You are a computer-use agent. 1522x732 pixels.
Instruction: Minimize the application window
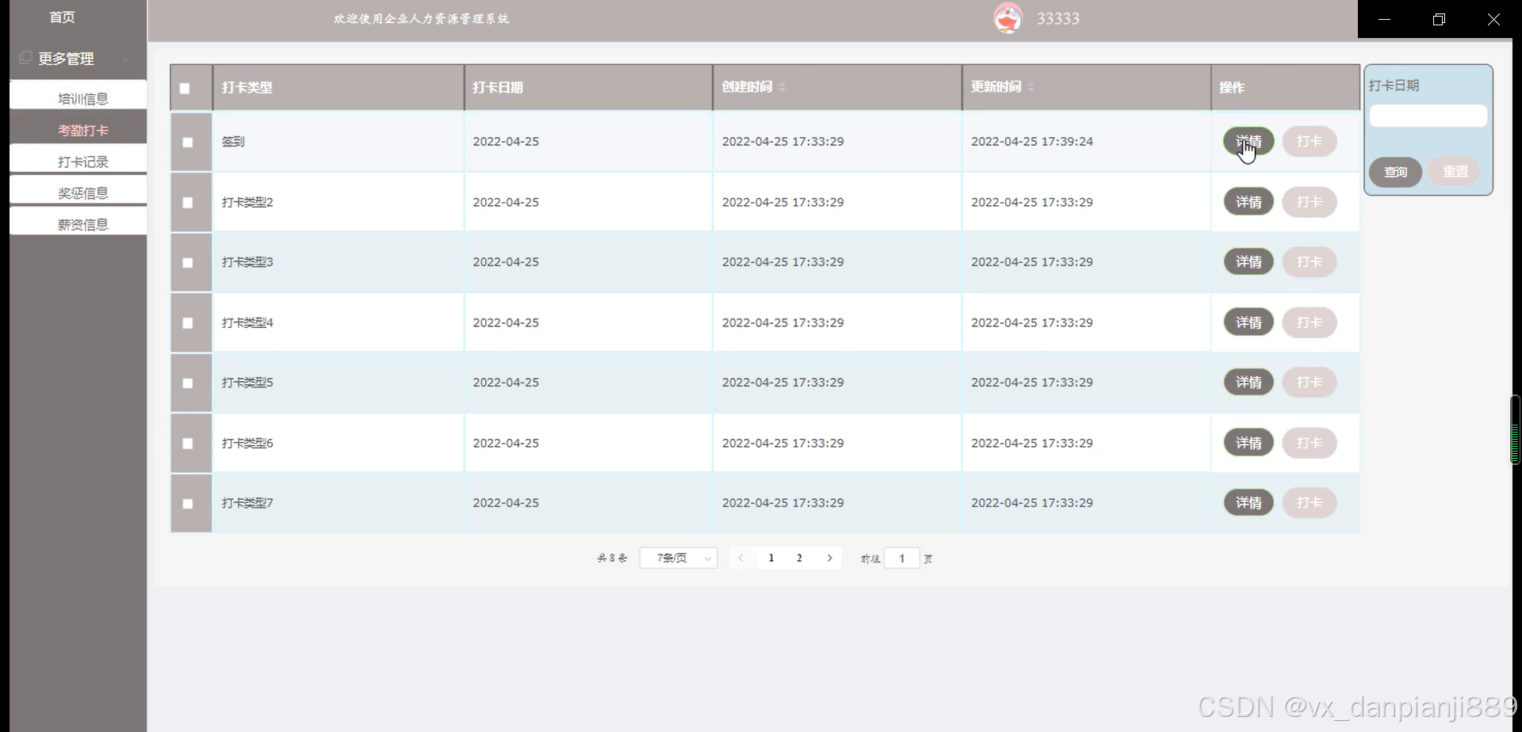1385,19
